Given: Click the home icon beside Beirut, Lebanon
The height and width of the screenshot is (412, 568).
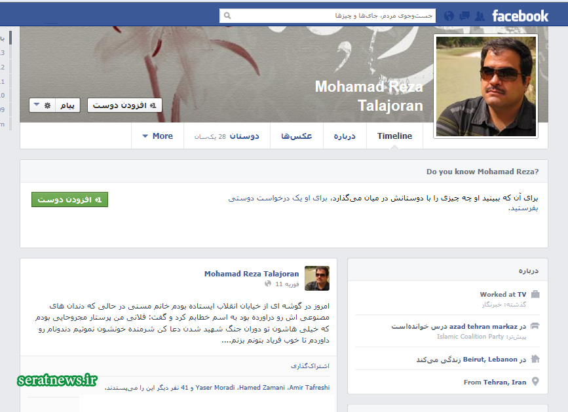Looking at the screenshot, I should point(535,359).
